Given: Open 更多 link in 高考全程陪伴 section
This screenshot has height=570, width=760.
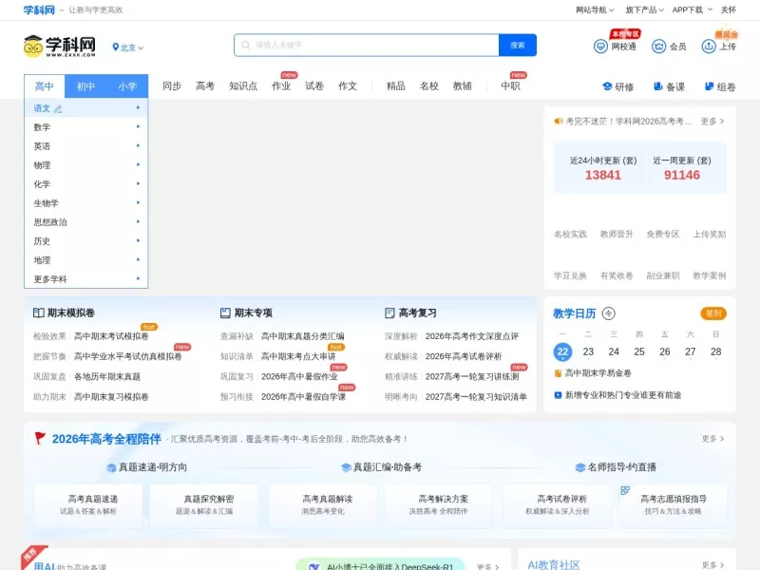Looking at the screenshot, I should click(x=712, y=439).
